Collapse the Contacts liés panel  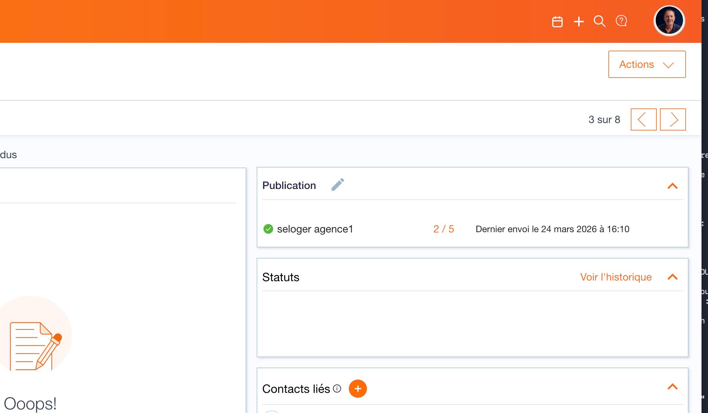click(x=672, y=387)
